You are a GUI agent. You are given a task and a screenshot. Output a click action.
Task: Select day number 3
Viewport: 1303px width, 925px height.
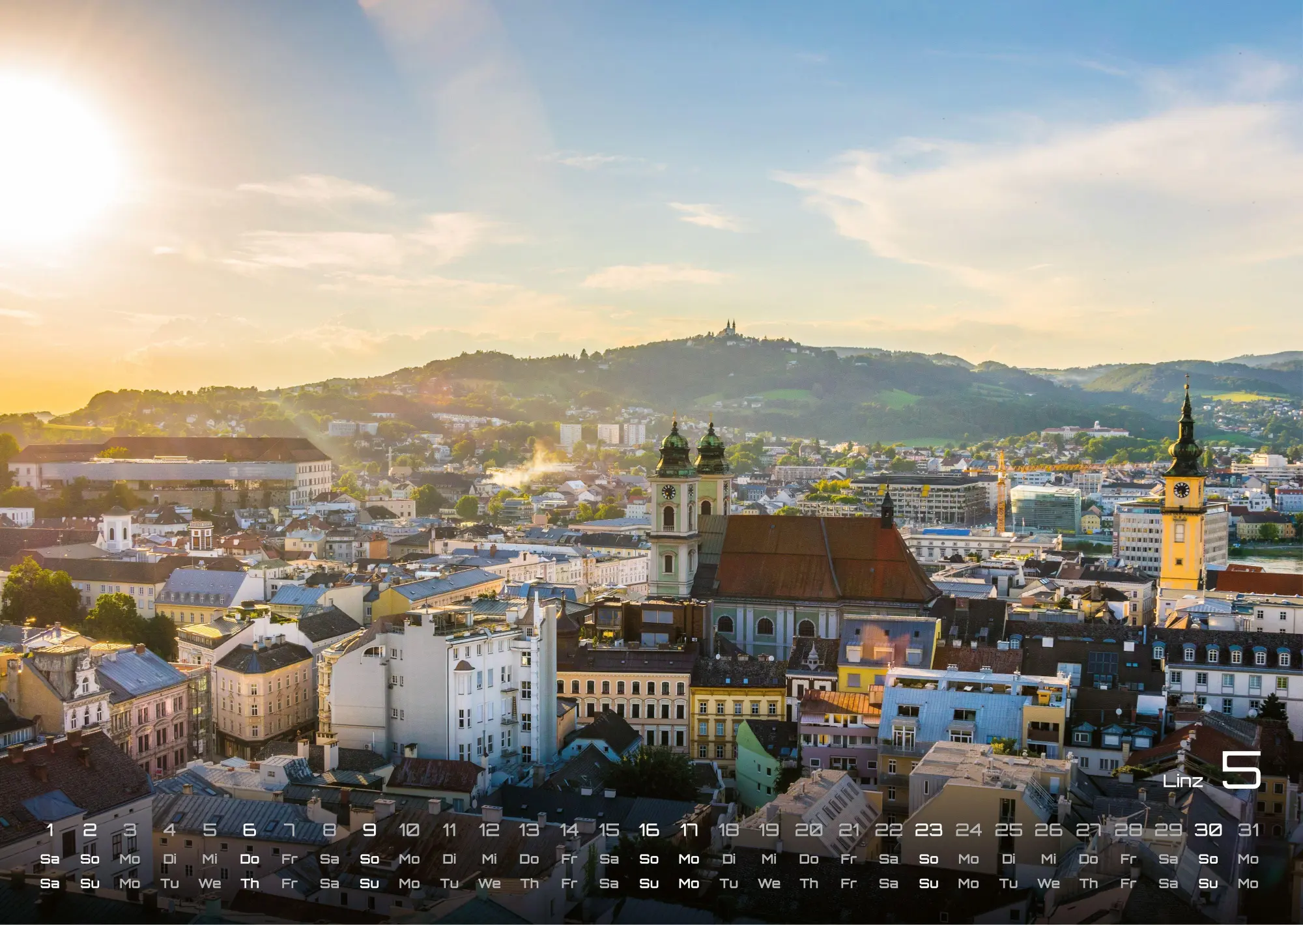(x=130, y=830)
